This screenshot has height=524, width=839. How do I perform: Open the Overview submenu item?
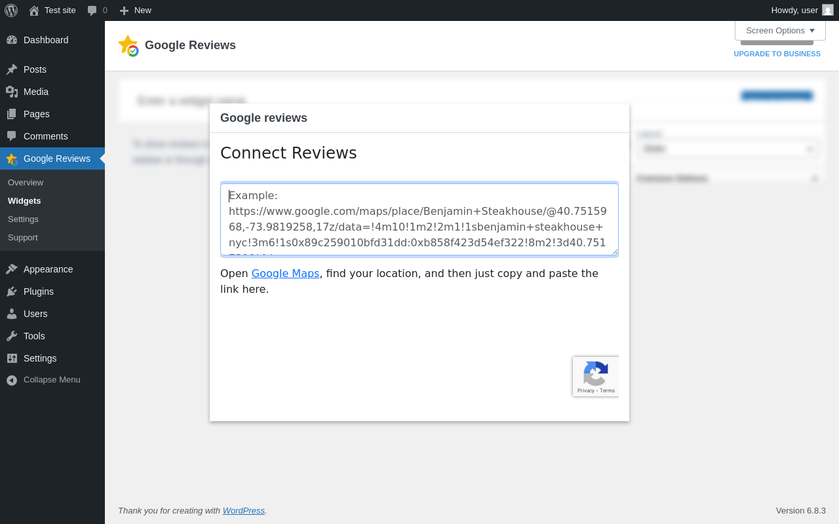point(26,182)
